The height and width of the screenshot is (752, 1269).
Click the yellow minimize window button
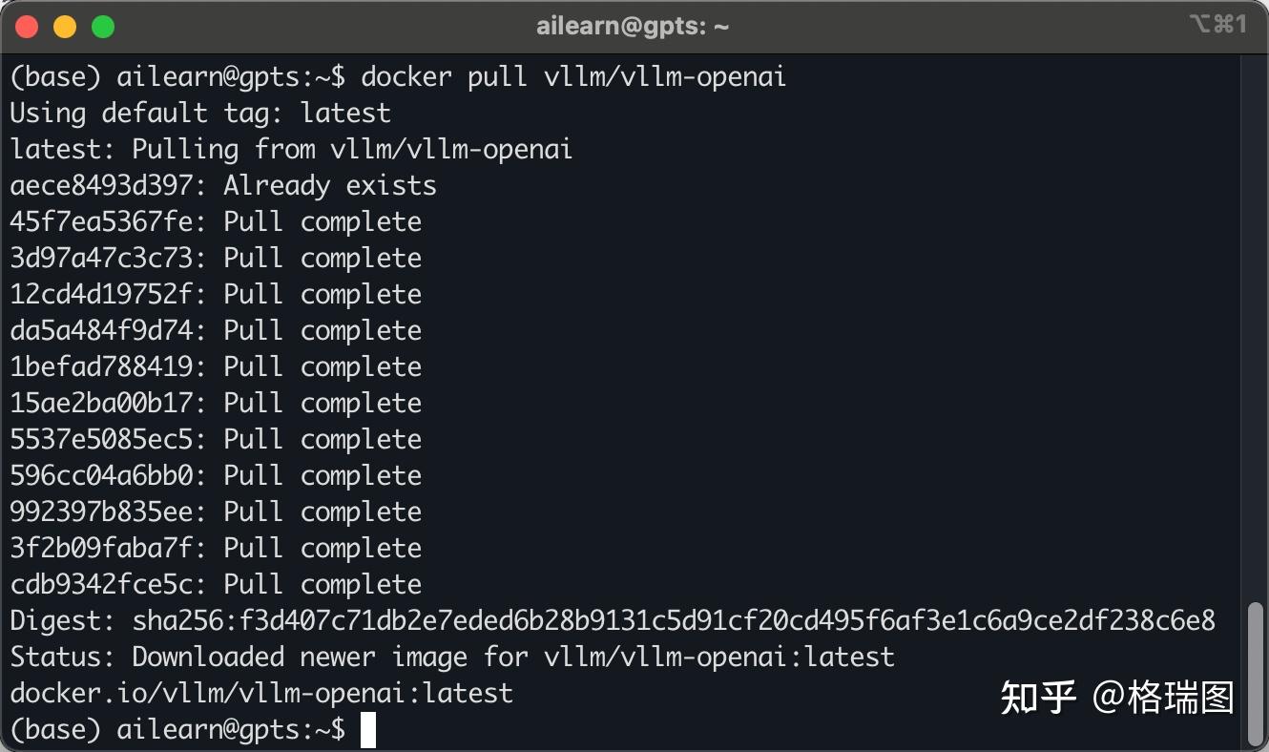click(65, 27)
